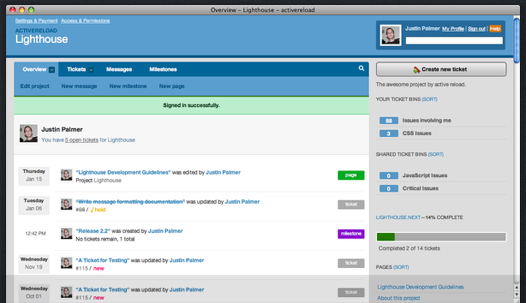The width and height of the screenshot is (526, 303).
Task: Click avatar icon in Release 2.2 row
Action: (66, 234)
